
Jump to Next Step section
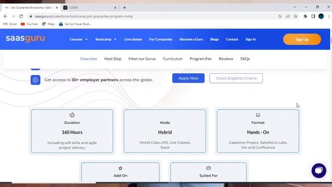113,59
